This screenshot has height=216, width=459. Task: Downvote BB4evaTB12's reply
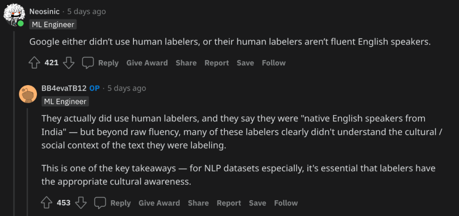[x=81, y=203]
